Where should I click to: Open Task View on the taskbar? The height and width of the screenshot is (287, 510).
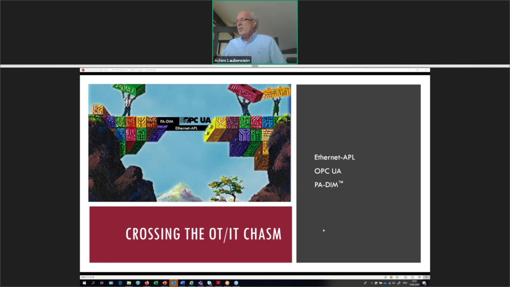point(102,283)
